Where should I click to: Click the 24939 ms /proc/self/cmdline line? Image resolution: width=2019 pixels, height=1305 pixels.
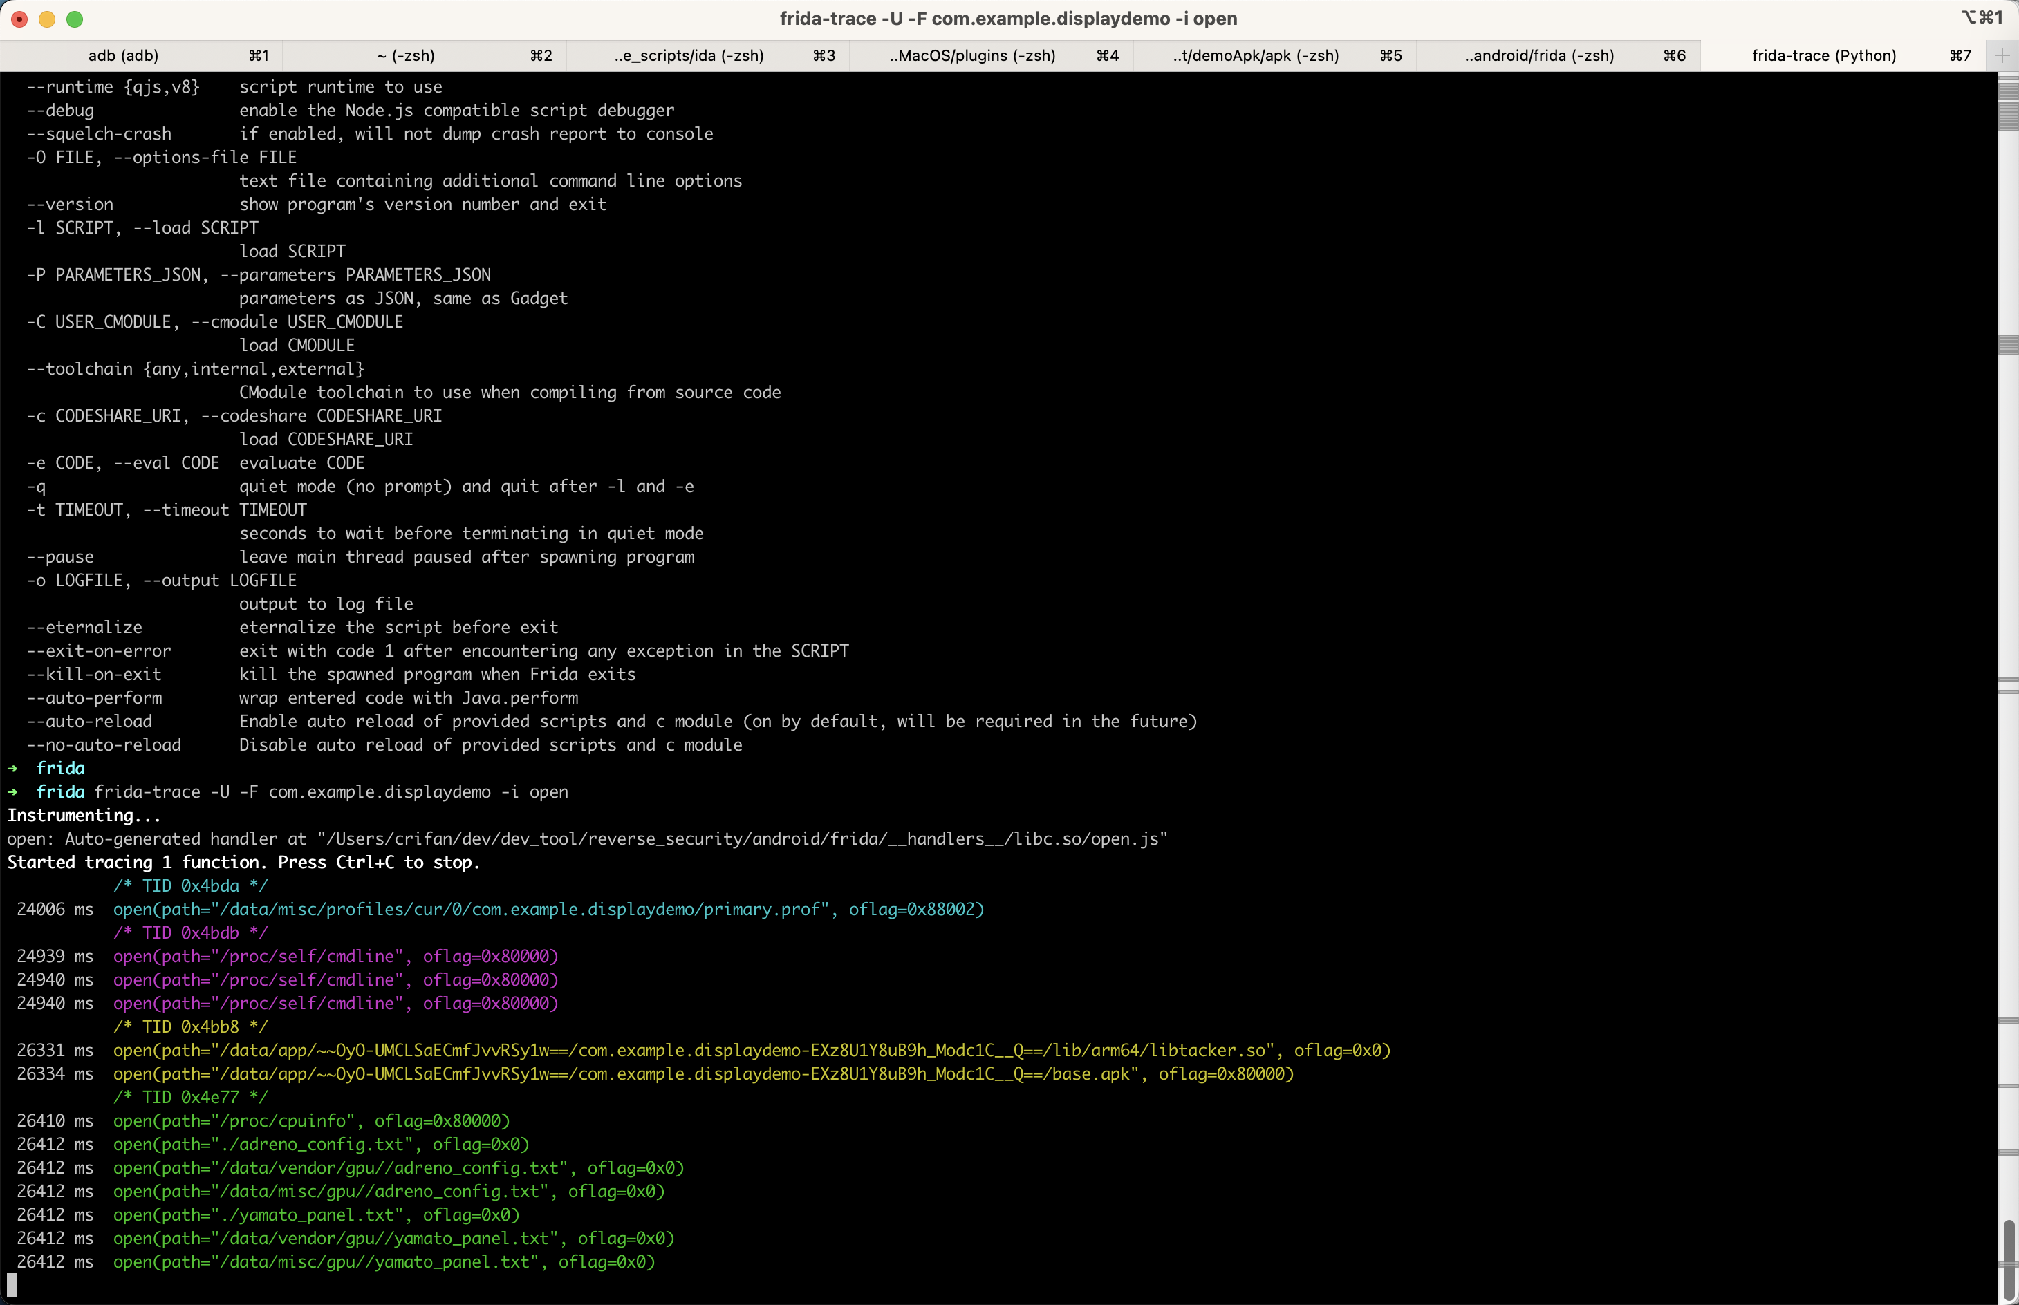point(288,956)
